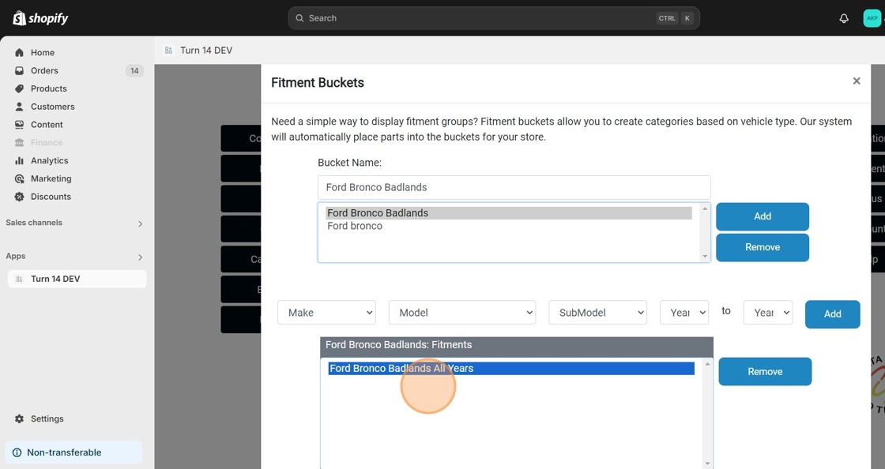Click the Analytics bar chart icon
Viewport: 885px width, 469px height.
19,160
